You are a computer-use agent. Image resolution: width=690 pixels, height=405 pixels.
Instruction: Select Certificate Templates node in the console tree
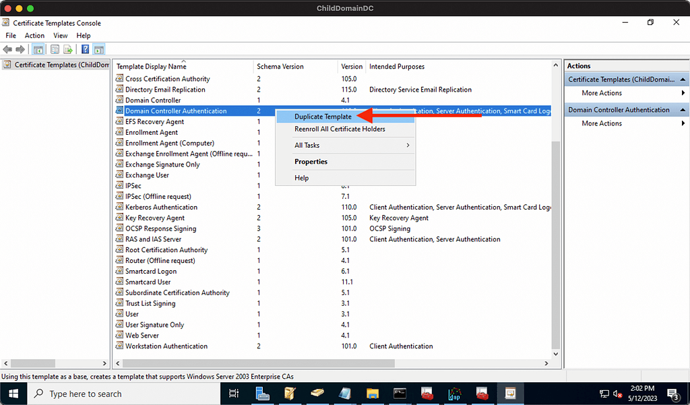point(61,65)
